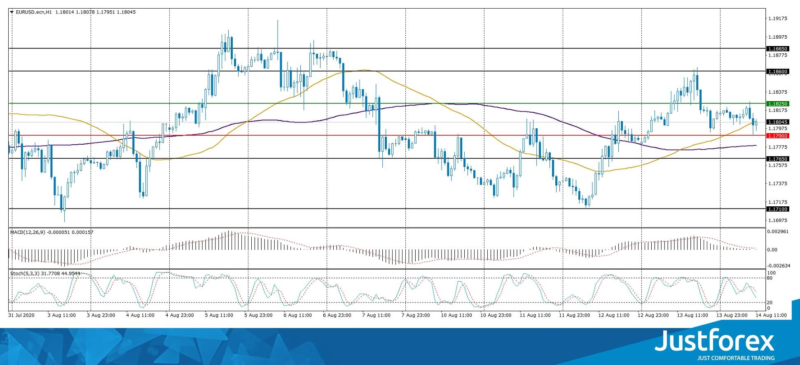This screenshot has height=365, width=800.
Task: Click the 11 Aug 11:00 time label
Action: coord(535,315)
